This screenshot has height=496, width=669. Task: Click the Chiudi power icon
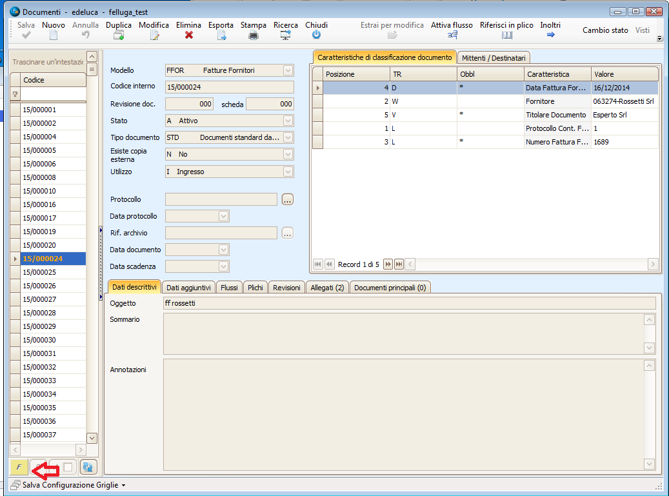(316, 35)
